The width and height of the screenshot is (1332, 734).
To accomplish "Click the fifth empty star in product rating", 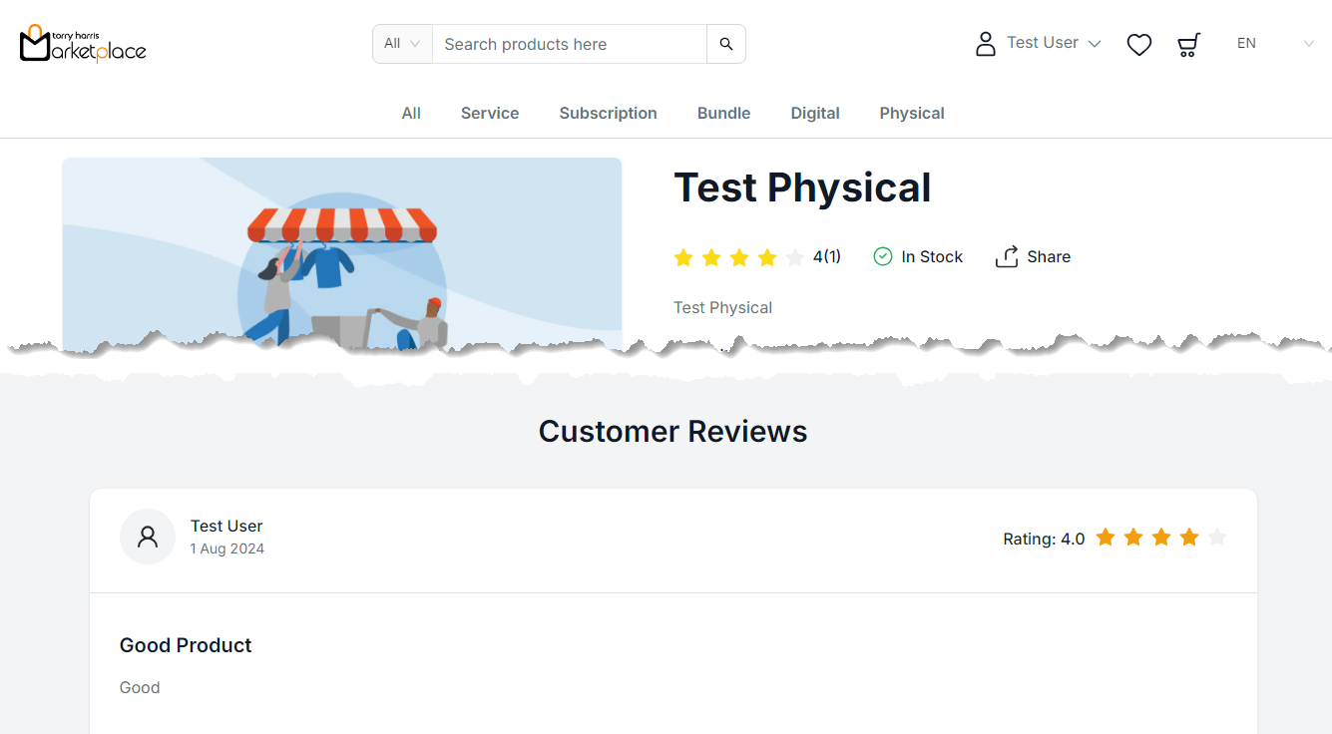I will [794, 258].
